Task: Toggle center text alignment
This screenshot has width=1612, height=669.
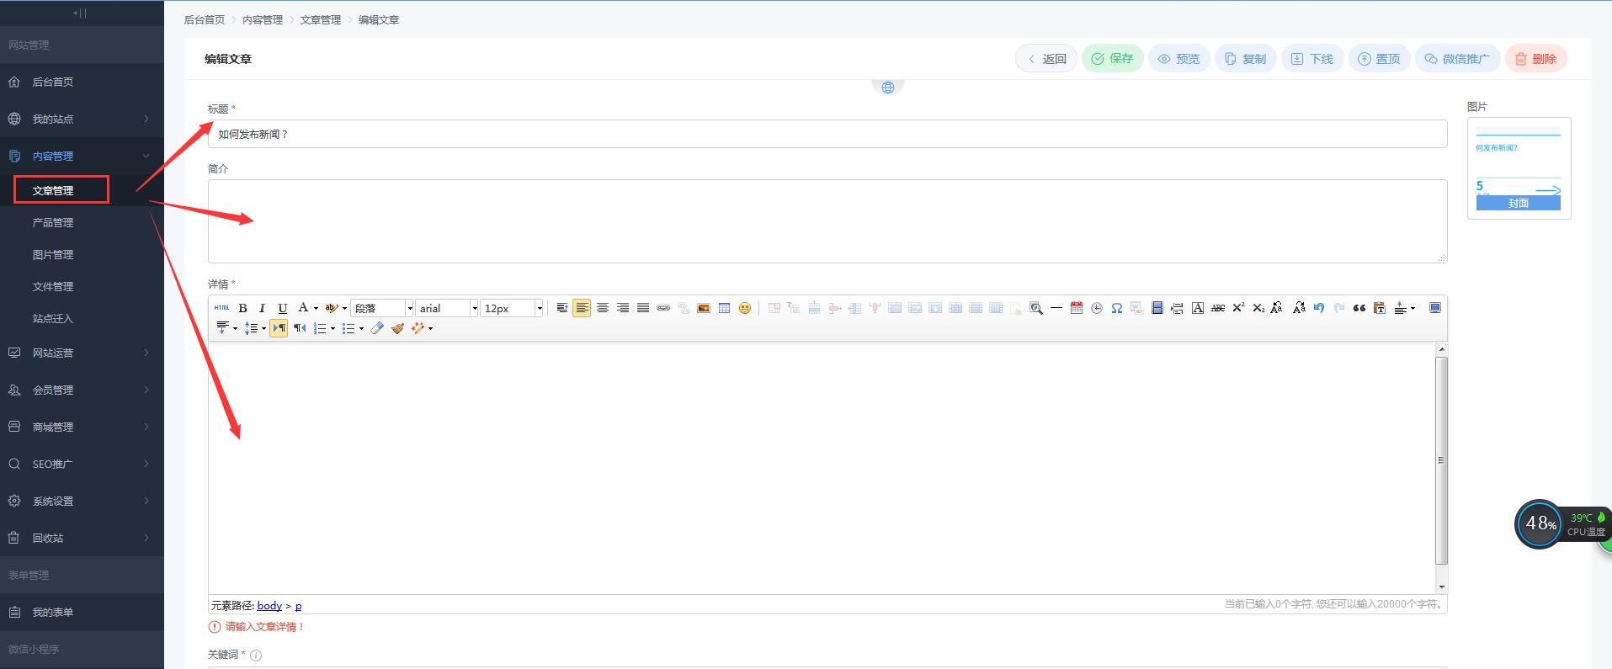Action: click(603, 308)
